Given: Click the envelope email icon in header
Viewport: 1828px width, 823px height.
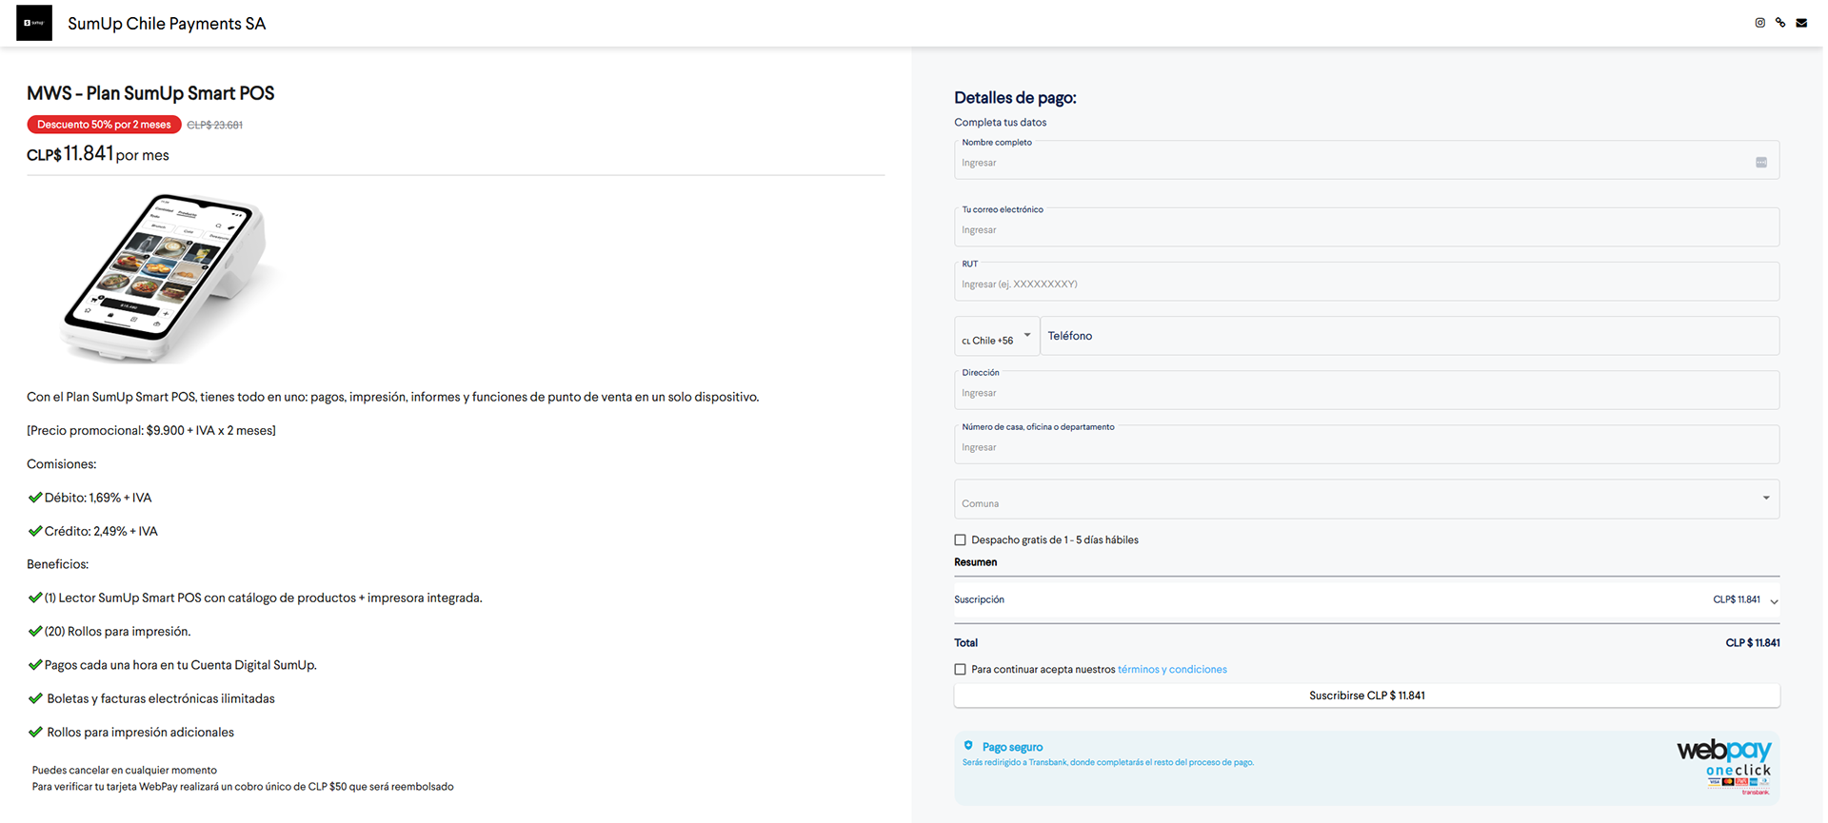Looking at the screenshot, I should (x=1801, y=23).
